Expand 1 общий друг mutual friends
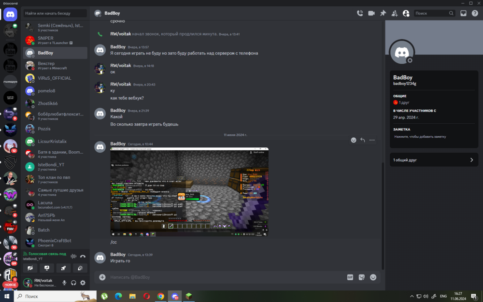The width and height of the screenshot is (483, 302). (x=434, y=160)
